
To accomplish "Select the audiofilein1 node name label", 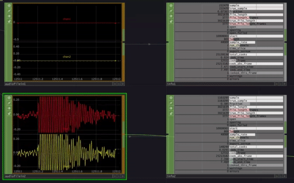I will [x=15, y=84].
